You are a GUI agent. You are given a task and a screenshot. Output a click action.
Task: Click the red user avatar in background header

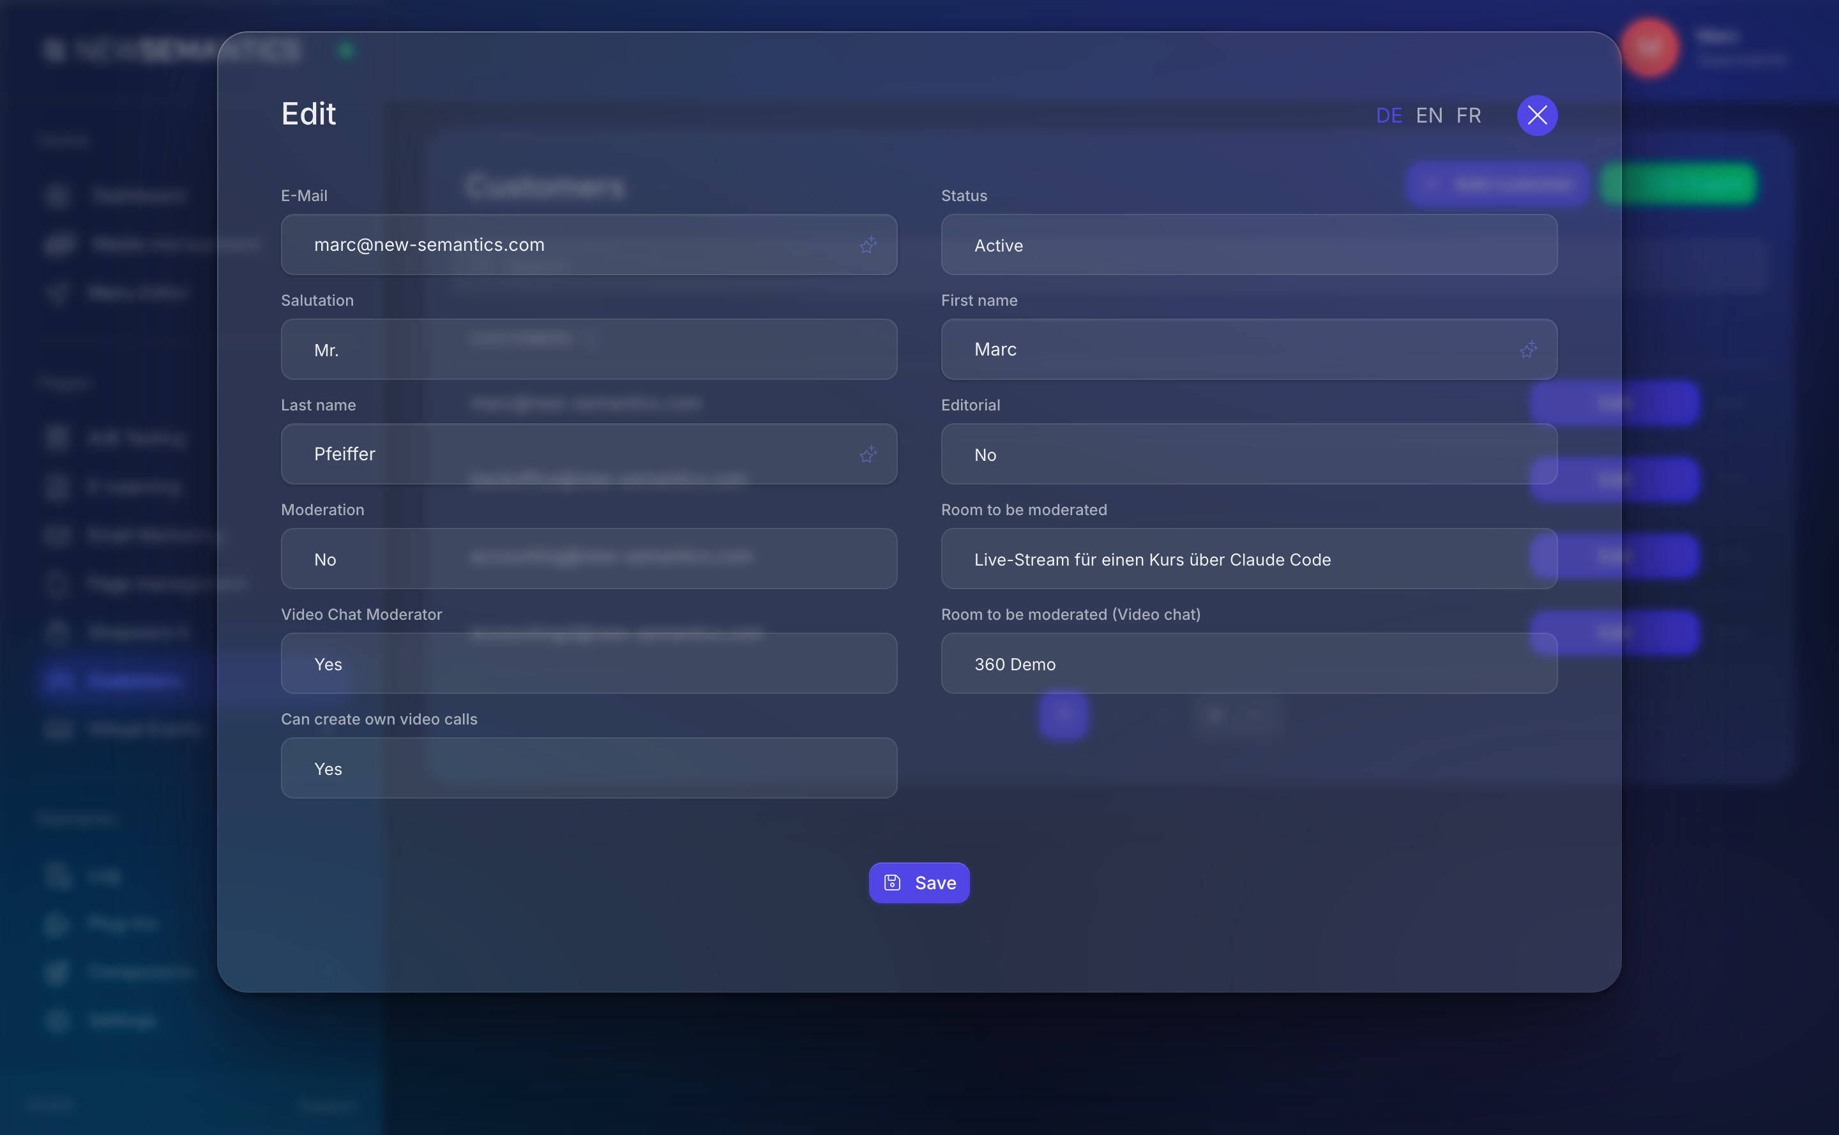click(1649, 48)
